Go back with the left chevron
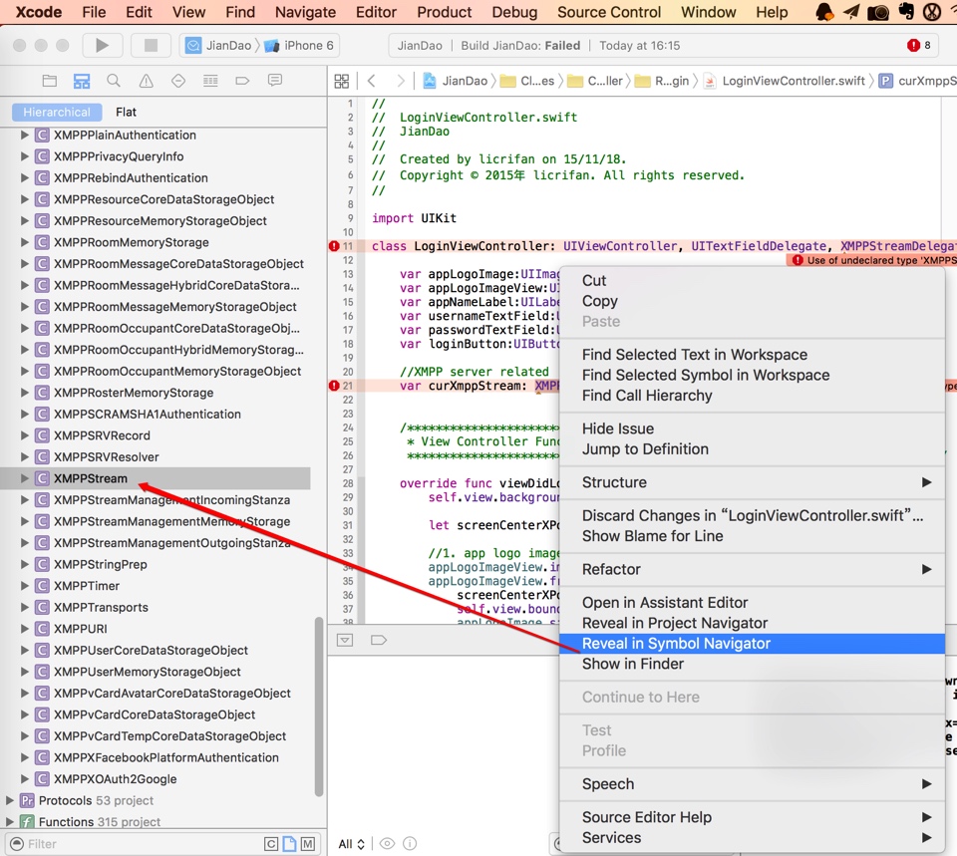This screenshot has width=957, height=856. [x=371, y=81]
